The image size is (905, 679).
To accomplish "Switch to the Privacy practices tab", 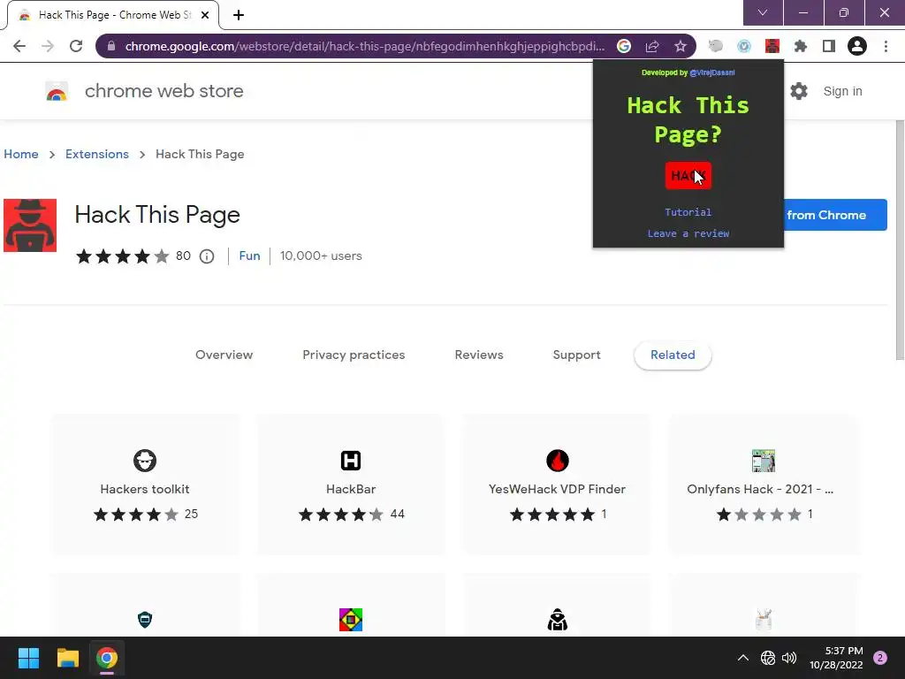I will (354, 355).
